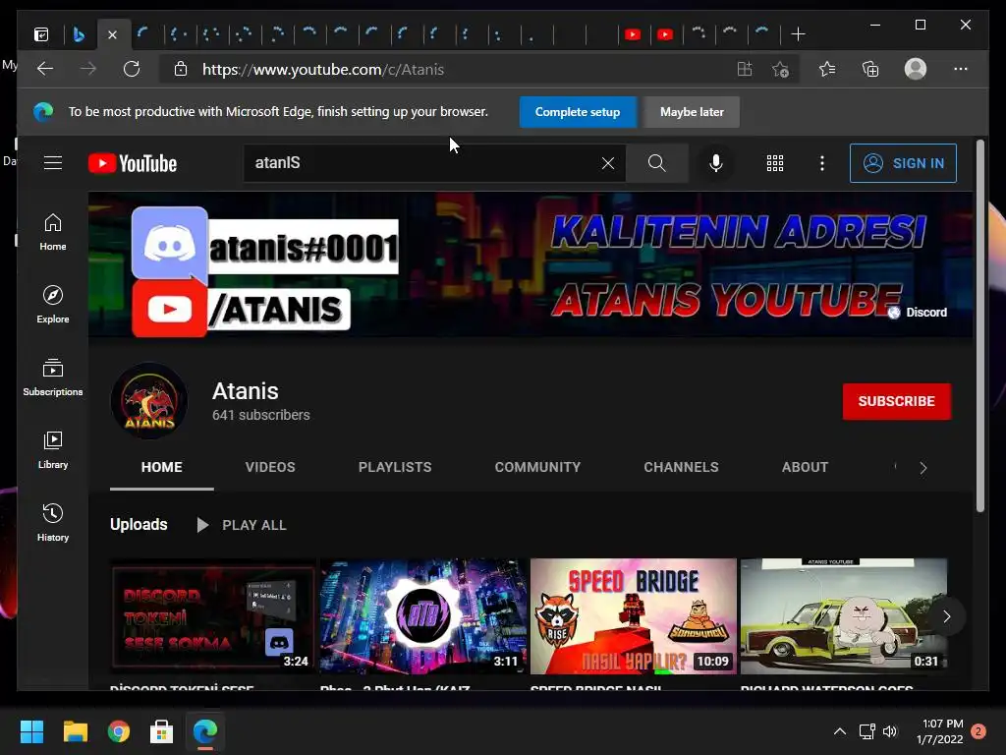Switch to the CHANNELS tab
1006x755 pixels.
point(682,467)
